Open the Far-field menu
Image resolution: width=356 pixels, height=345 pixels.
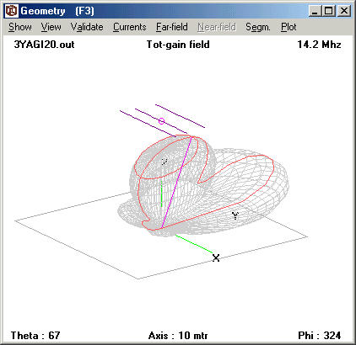pyautogui.click(x=172, y=27)
